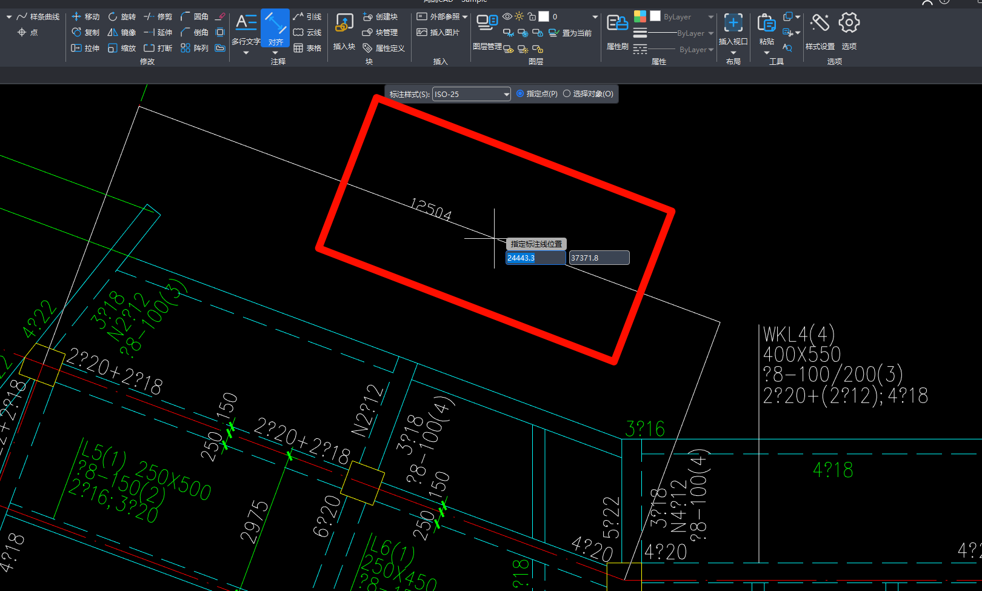Activate the 修剪 (Trim) tool
This screenshot has width=982, height=591.
158,16
